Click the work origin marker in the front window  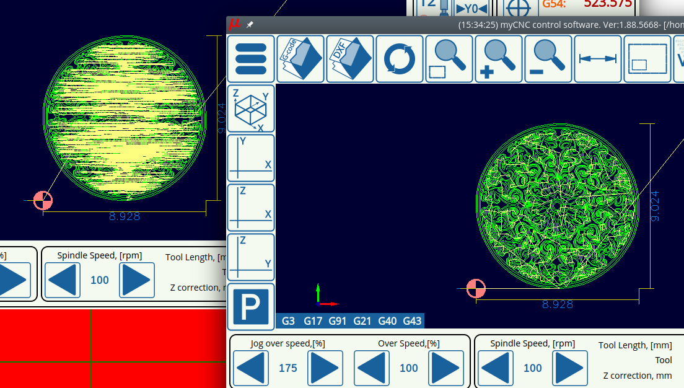[476, 288]
